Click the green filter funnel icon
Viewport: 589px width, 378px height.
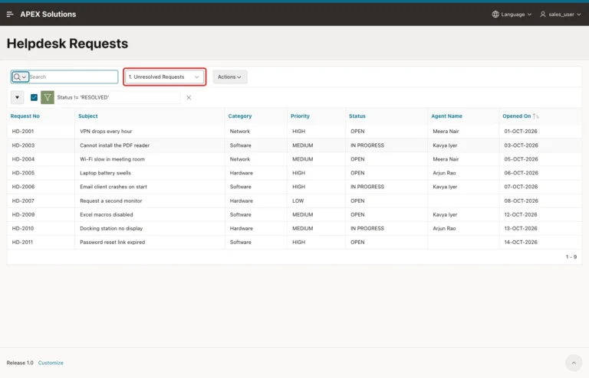point(48,97)
